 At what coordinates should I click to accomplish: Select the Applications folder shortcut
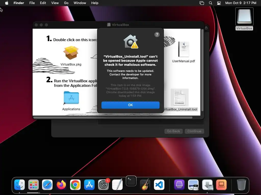tap(71, 98)
